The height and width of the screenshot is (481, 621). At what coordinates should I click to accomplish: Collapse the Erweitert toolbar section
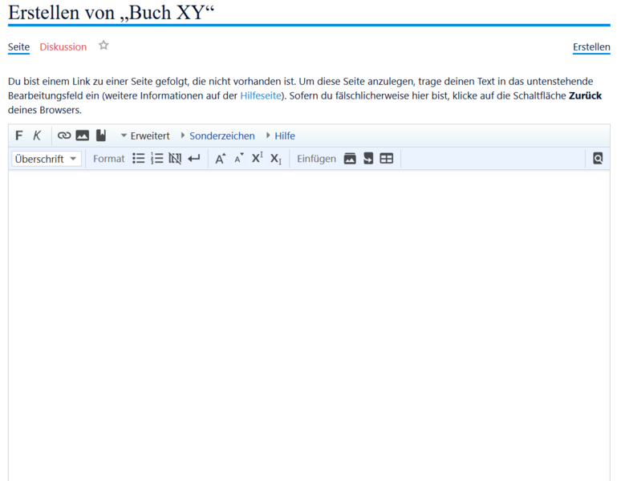point(144,135)
